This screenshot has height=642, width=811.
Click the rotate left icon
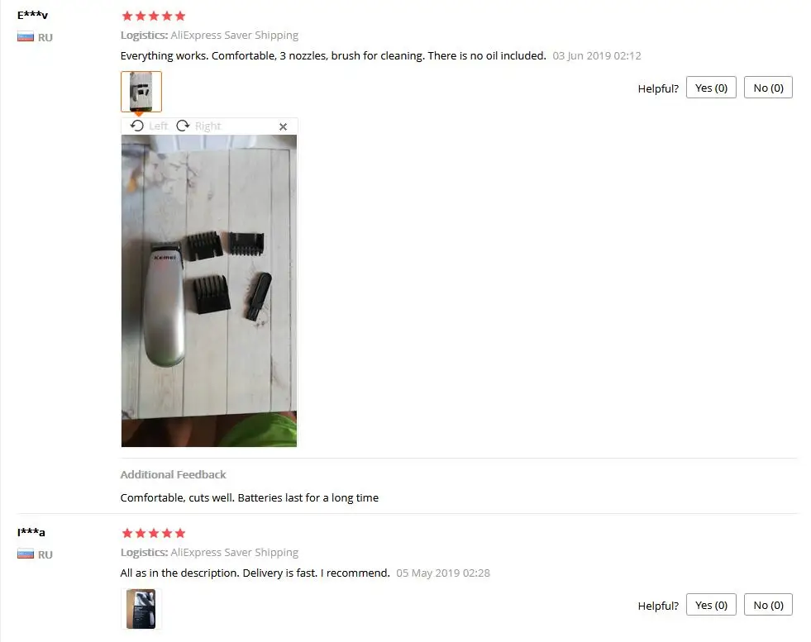(x=137, y=126)
